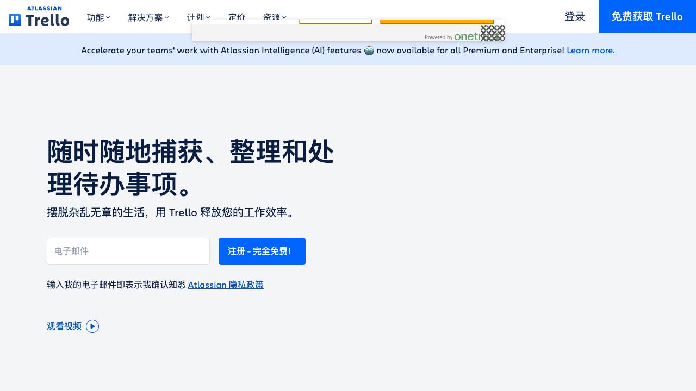Click the crosshatched icon on the cookie banner

493,33
